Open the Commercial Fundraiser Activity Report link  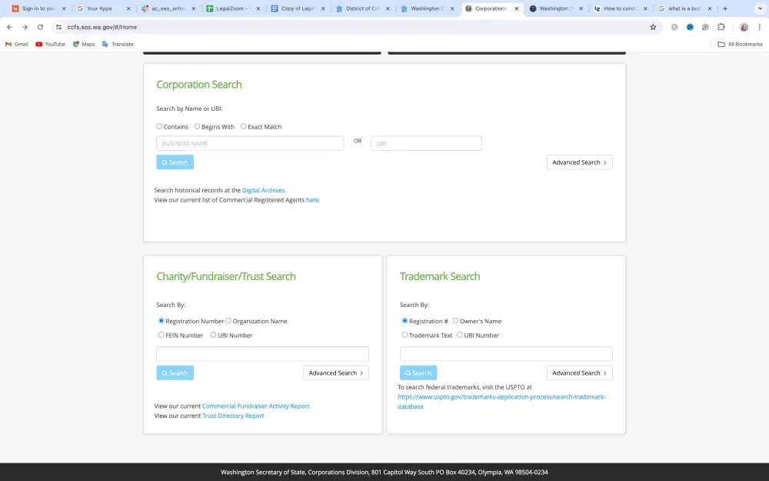click(255, 406)
